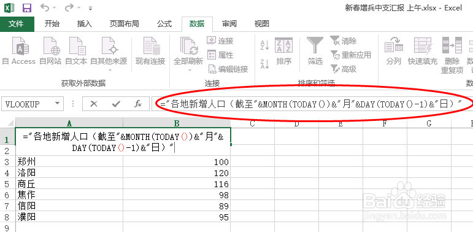Select column A header
The width and height of the screenshot is (473, 232).
point(69,123)
